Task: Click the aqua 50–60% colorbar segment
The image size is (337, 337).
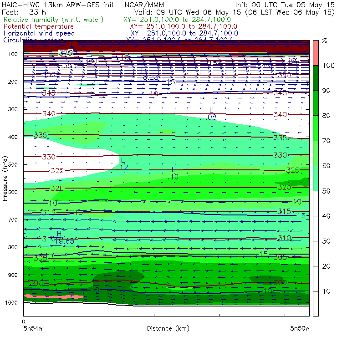Action: [316, 179]
